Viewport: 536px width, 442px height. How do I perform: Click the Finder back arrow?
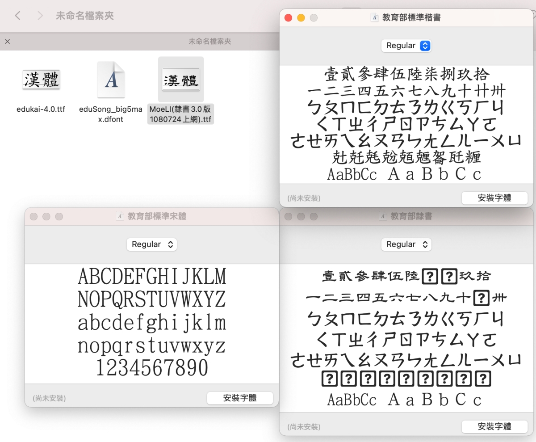(18, 16)
